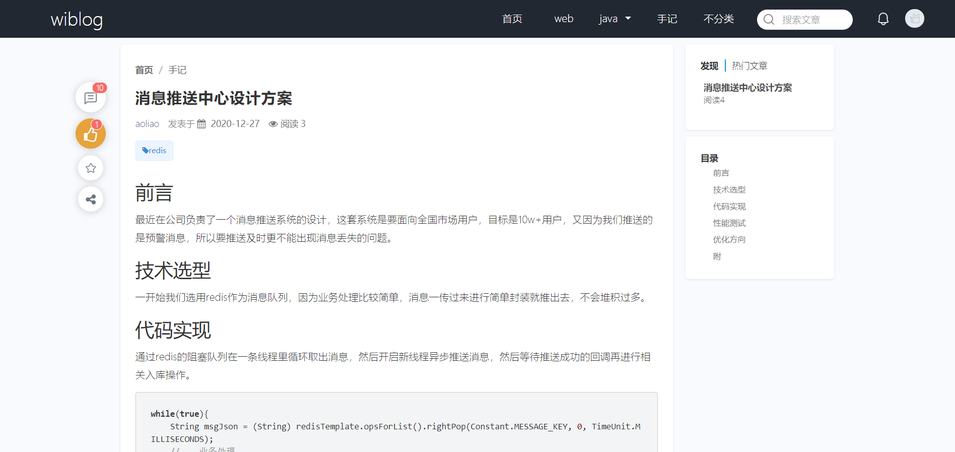Select the 发现 tab
Image resolution: width=955 pixels, height=452 pixels.
click(709, 66)
